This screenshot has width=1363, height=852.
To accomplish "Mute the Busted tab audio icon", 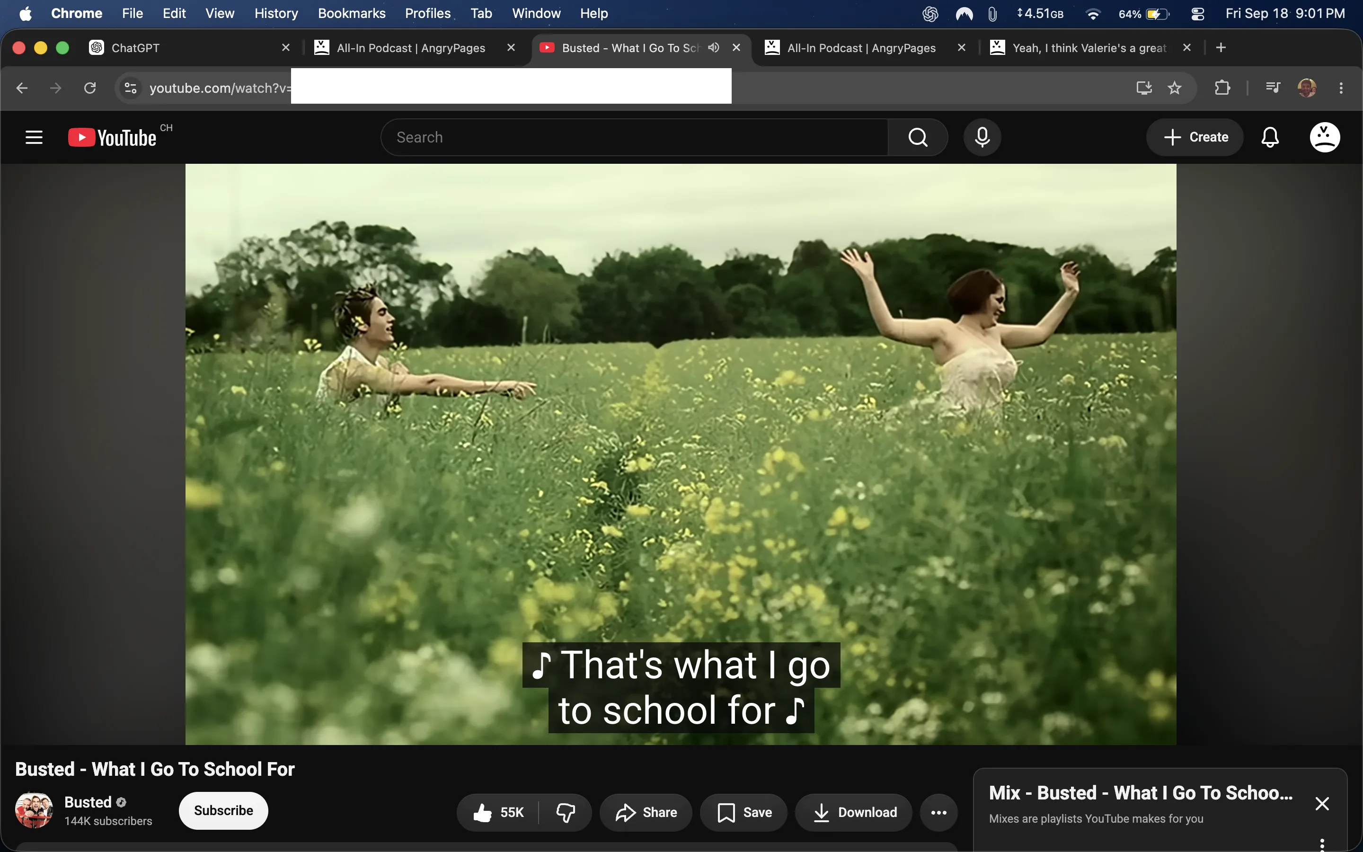I will (x=714, y=47).
